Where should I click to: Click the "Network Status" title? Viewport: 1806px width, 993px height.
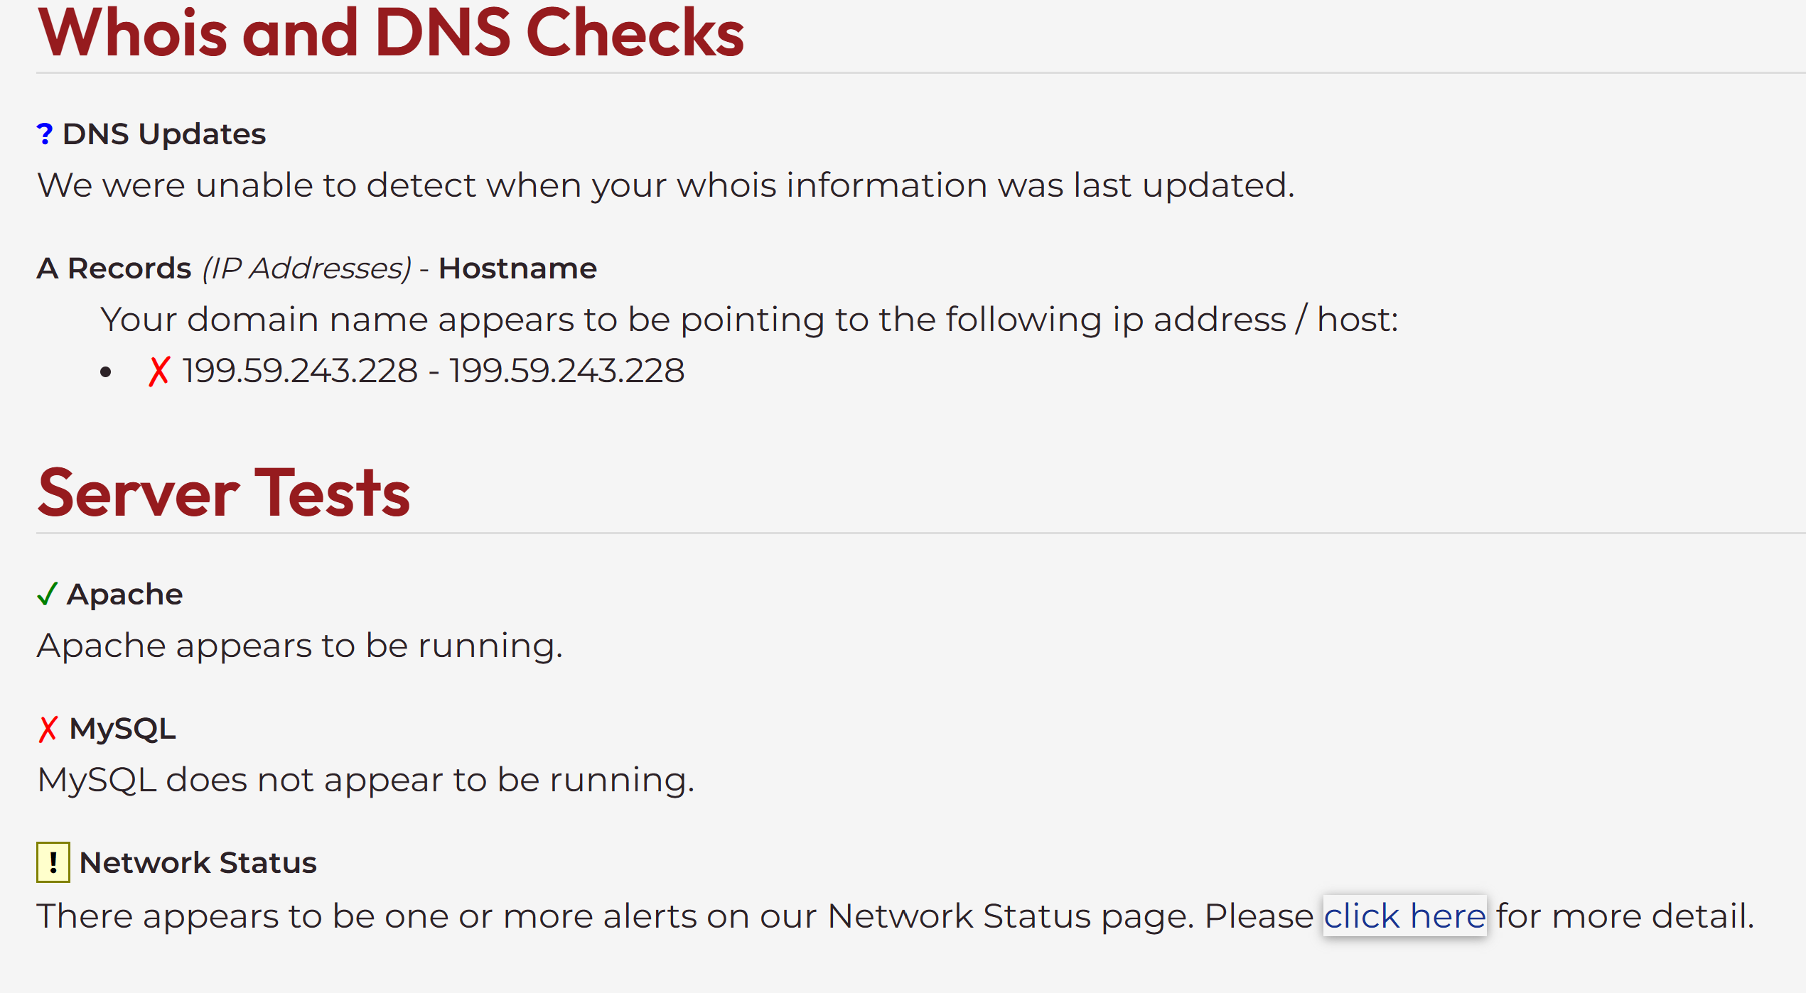(198, 862)
